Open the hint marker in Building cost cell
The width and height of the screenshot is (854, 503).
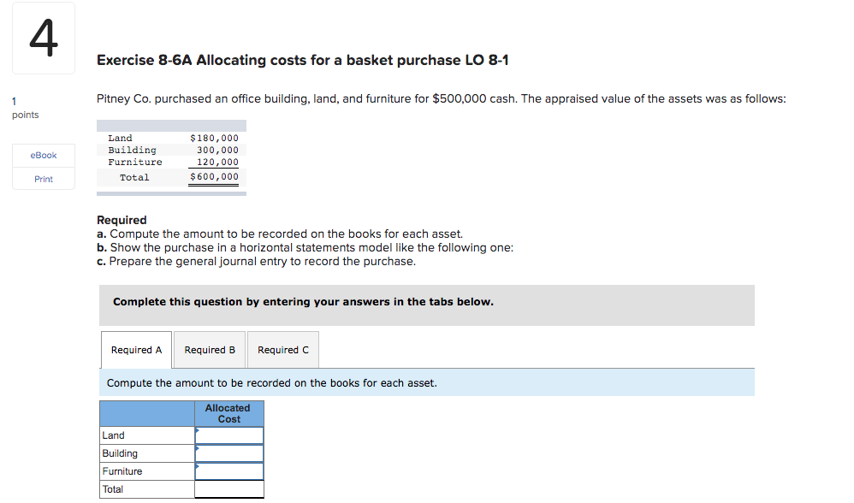[x=199, y=450]
